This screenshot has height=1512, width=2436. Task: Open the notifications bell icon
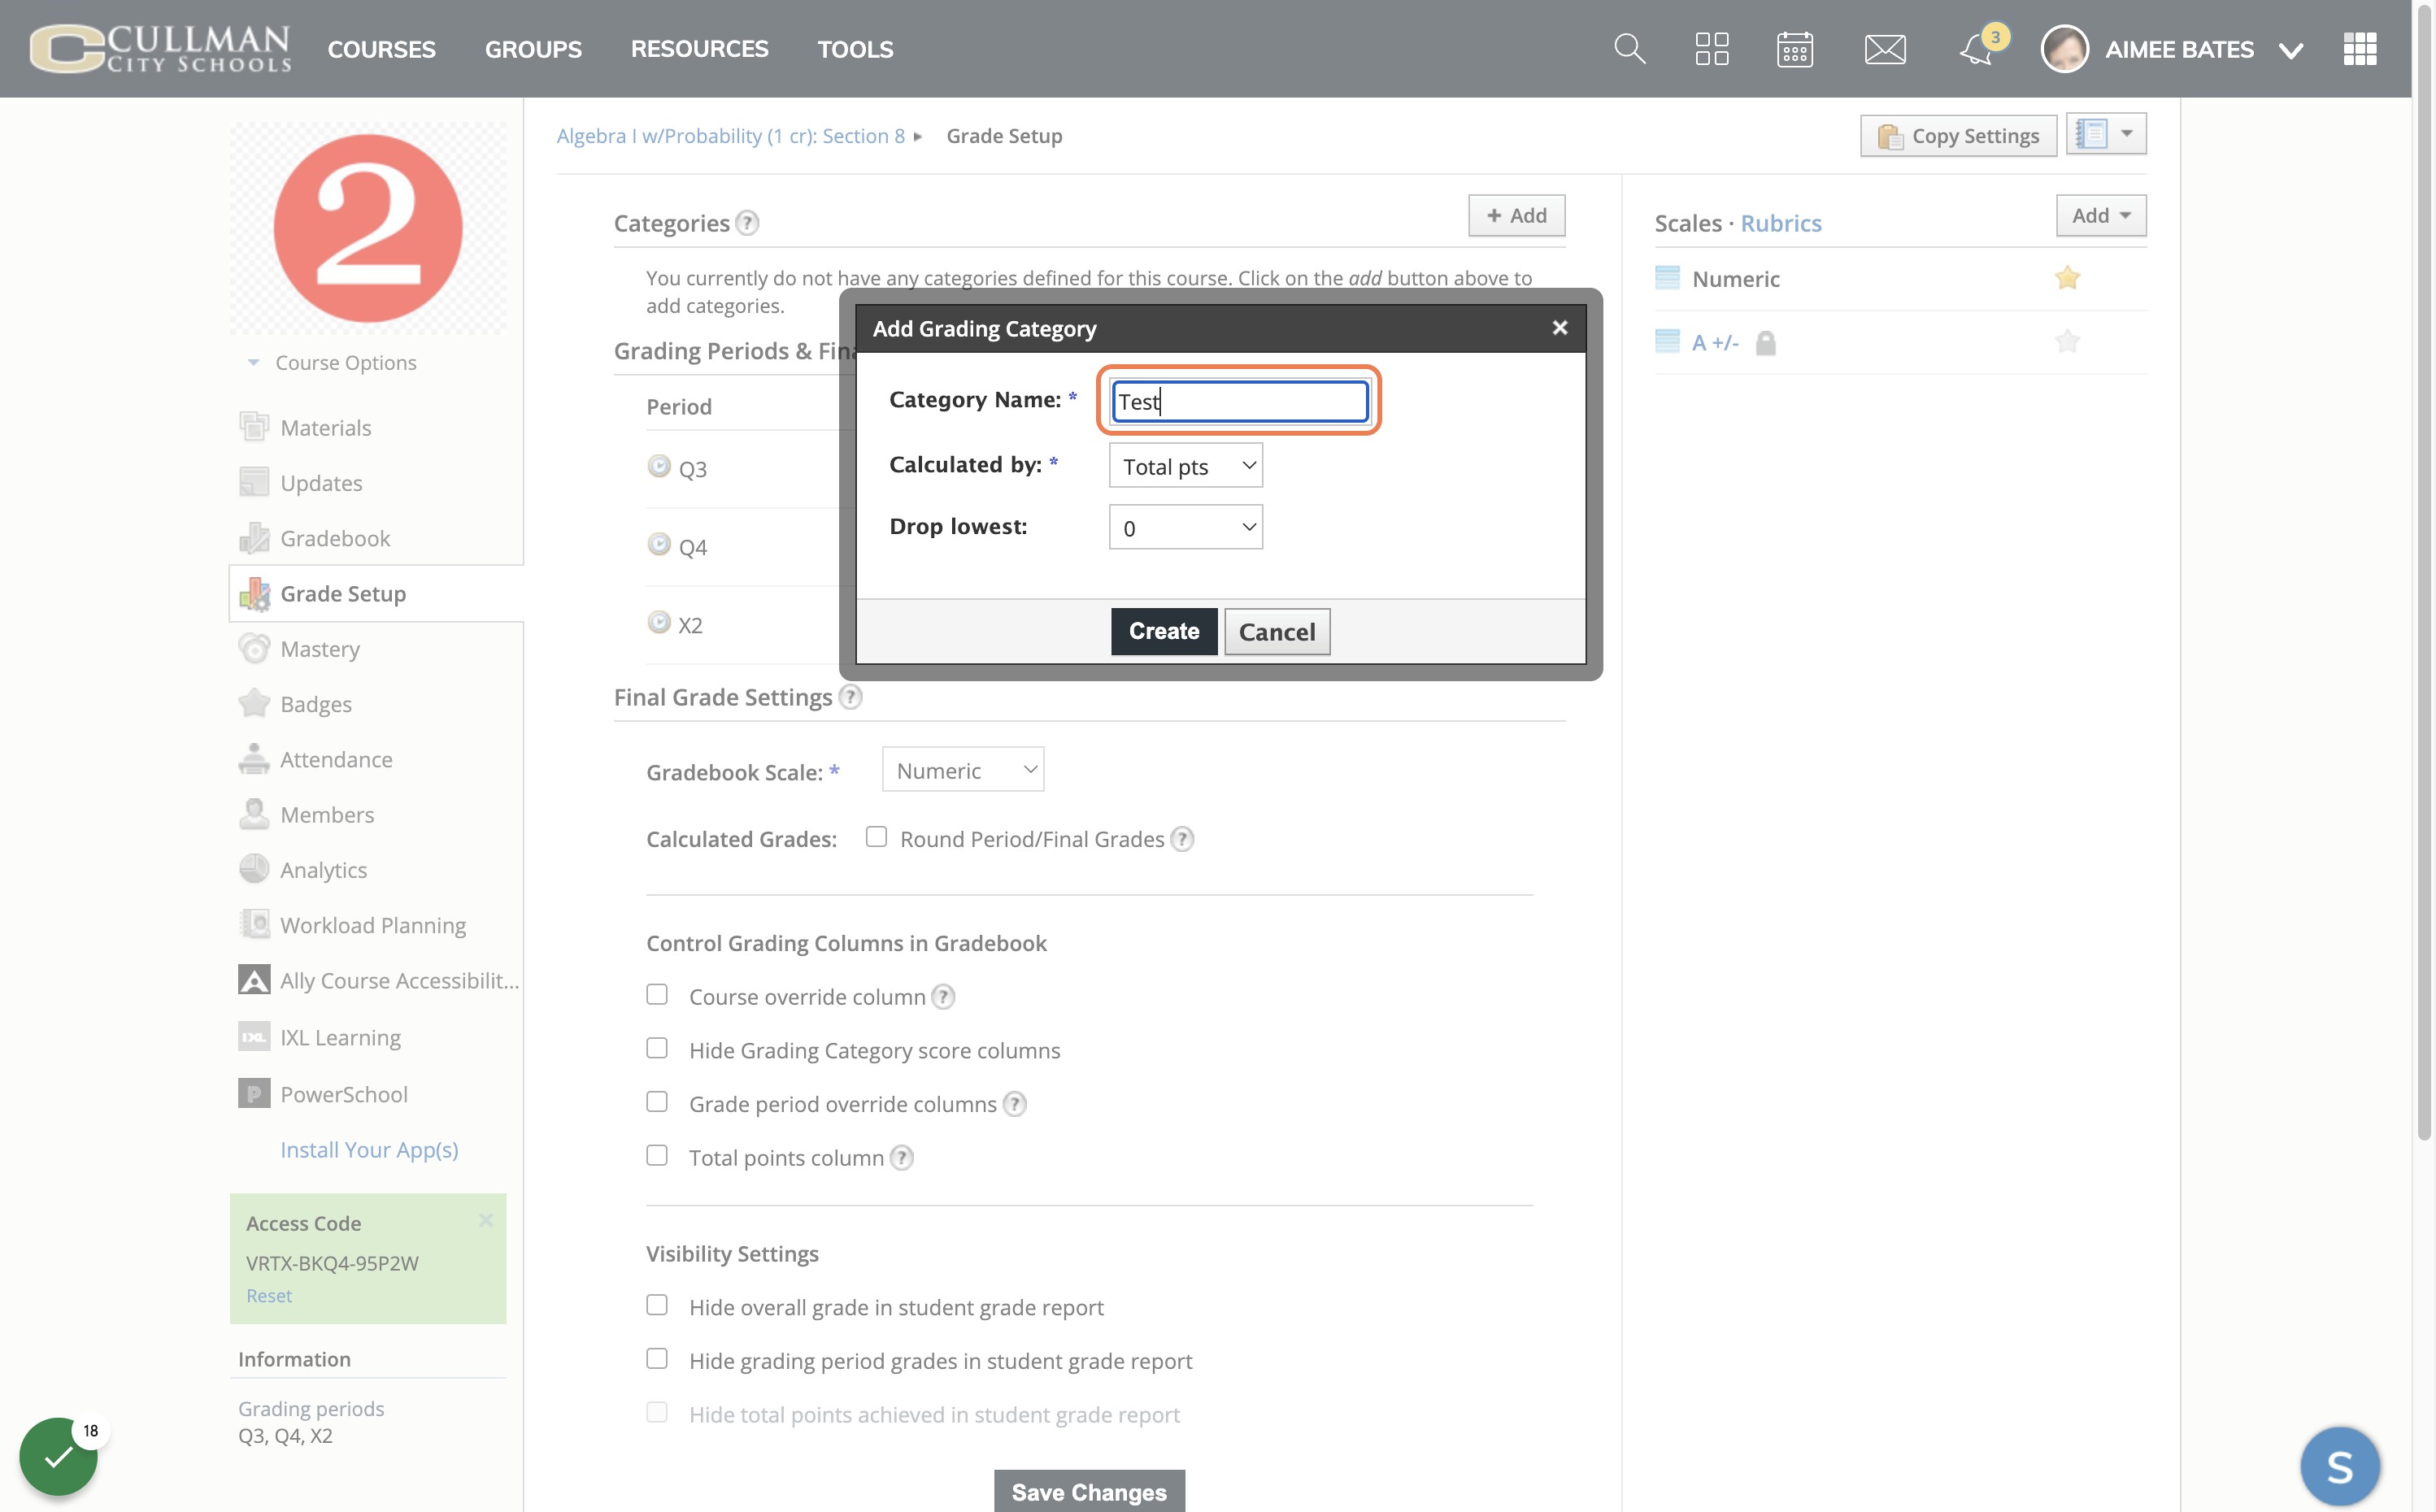1977,49
